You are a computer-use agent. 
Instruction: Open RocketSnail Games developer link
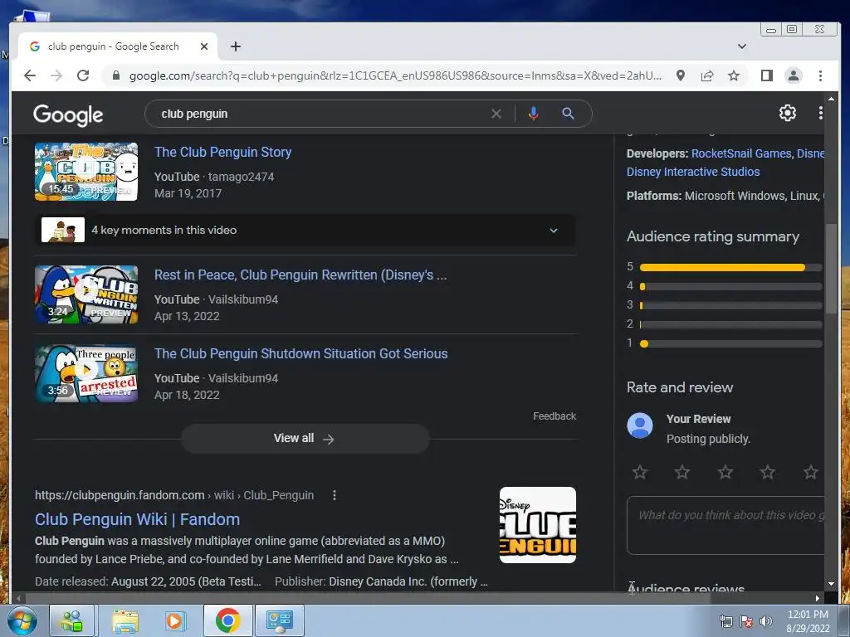pyautogui.click(x=741, y=153)
